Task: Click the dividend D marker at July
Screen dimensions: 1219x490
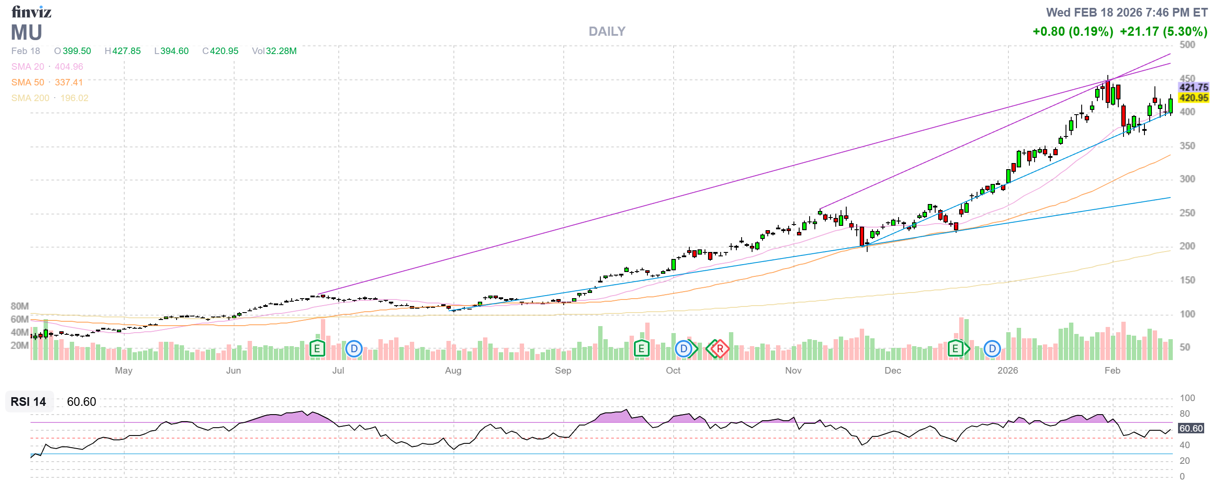Action: click(354, 349)
